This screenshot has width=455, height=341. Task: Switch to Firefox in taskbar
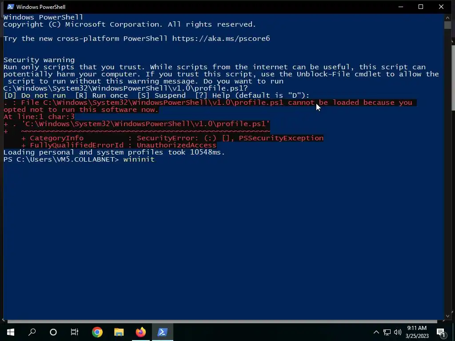click(x=141, y=332)
